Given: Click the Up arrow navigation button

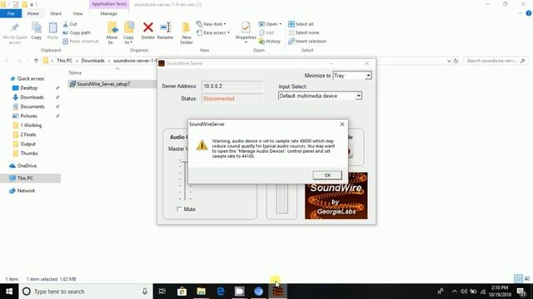Looking at the screenshot, I should 36,61.
